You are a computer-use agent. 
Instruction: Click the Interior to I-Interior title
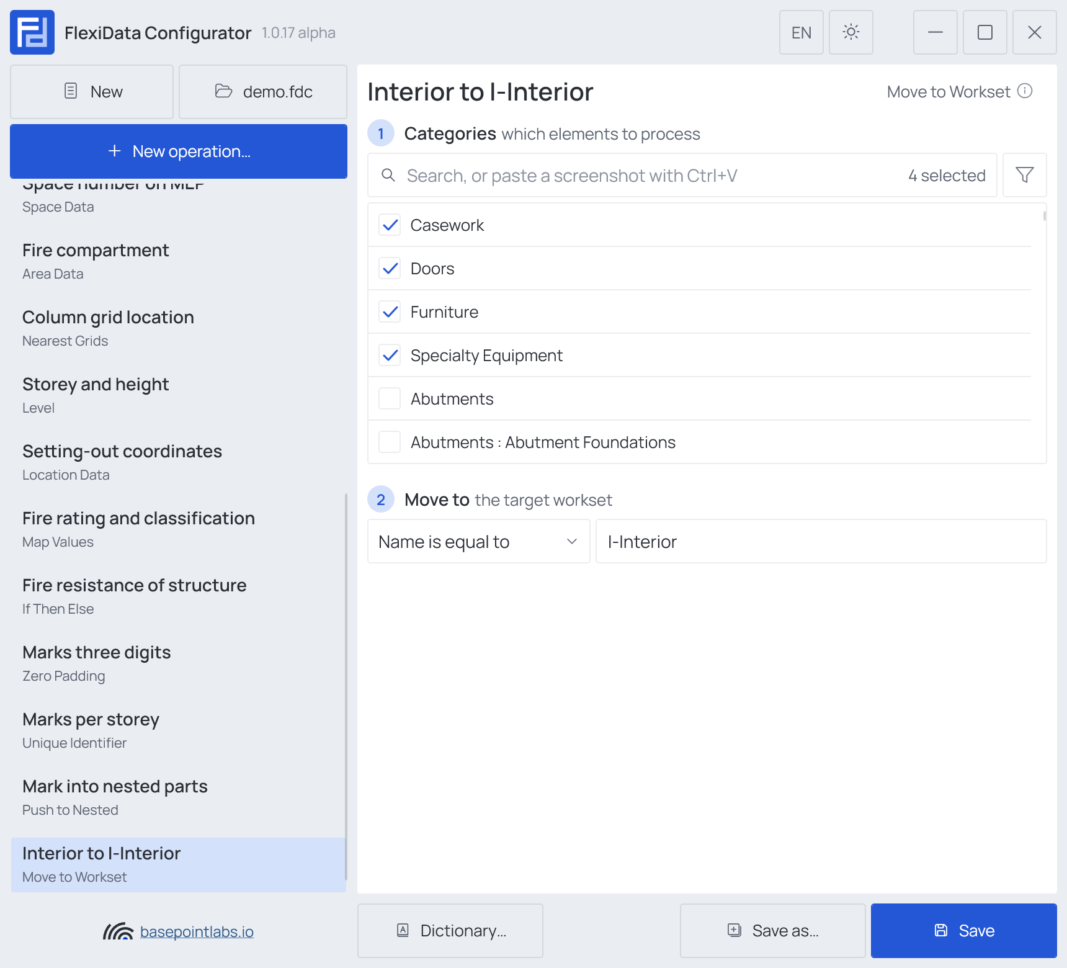[480, 92]
